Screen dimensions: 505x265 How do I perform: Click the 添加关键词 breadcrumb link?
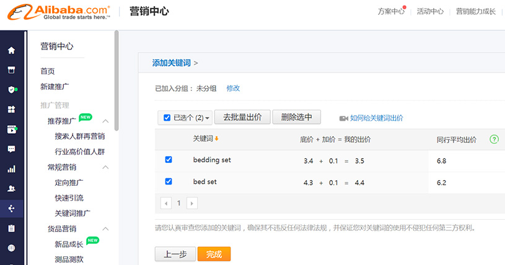click(x=172, y=63)
